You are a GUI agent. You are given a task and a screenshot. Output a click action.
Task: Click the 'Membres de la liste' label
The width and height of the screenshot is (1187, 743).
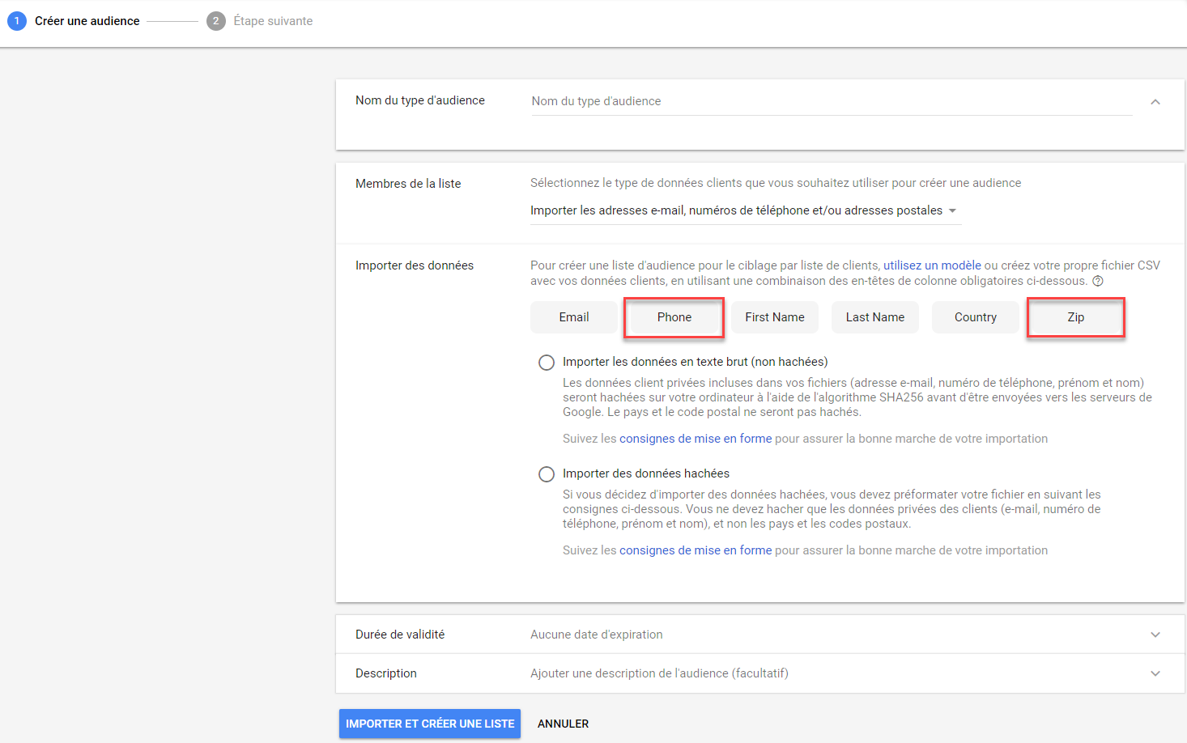(x=408, y=184)
